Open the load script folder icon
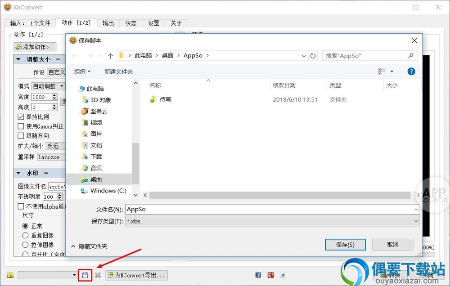Viewport: 450px width, 286px height. pos(10,275)
